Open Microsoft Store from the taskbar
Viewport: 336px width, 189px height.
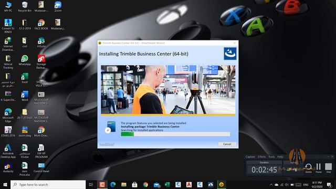coord(134,184)
